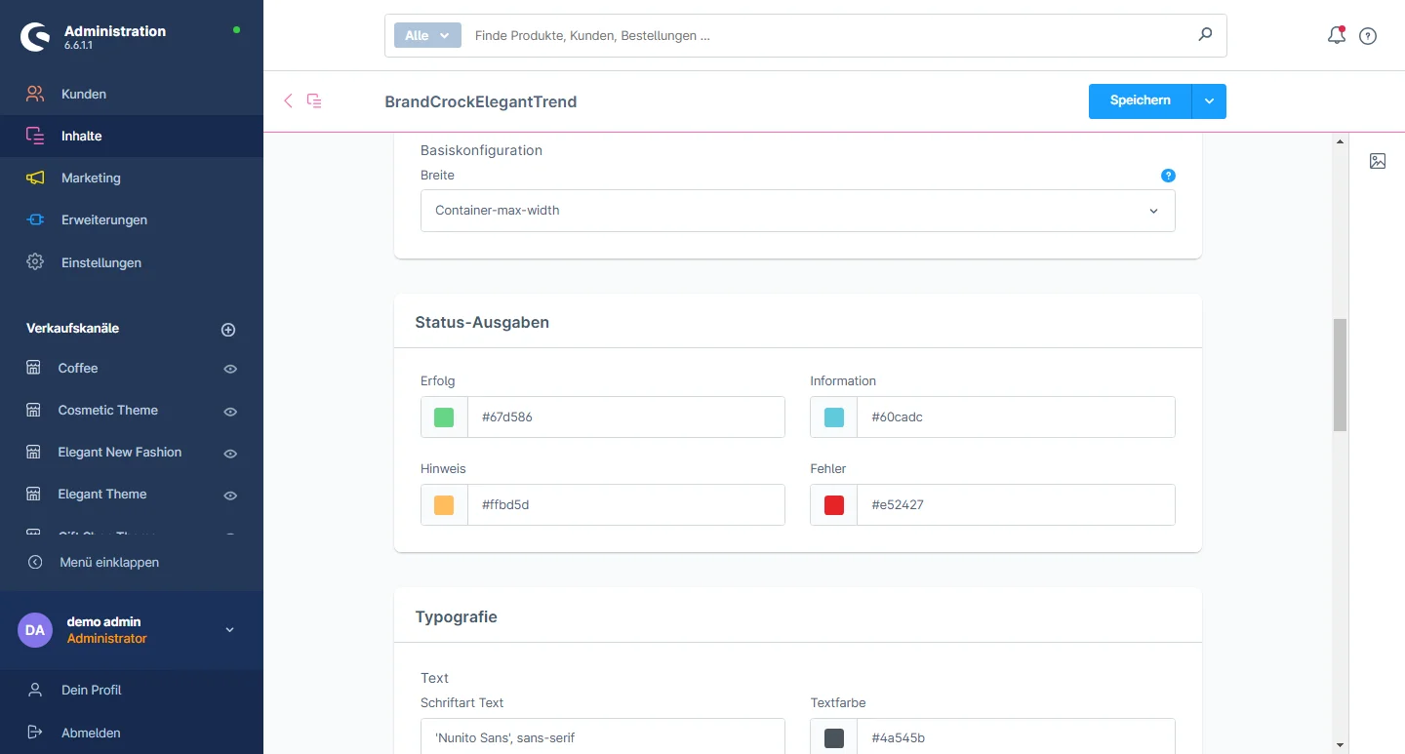Click the blue help icon for Breite

1168,176
